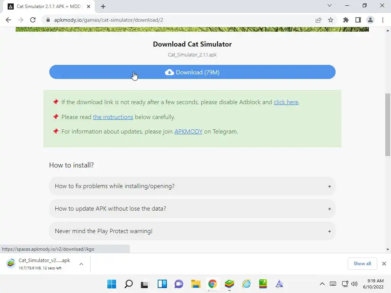Open Chrome's three-dot menu

point(383,20)
